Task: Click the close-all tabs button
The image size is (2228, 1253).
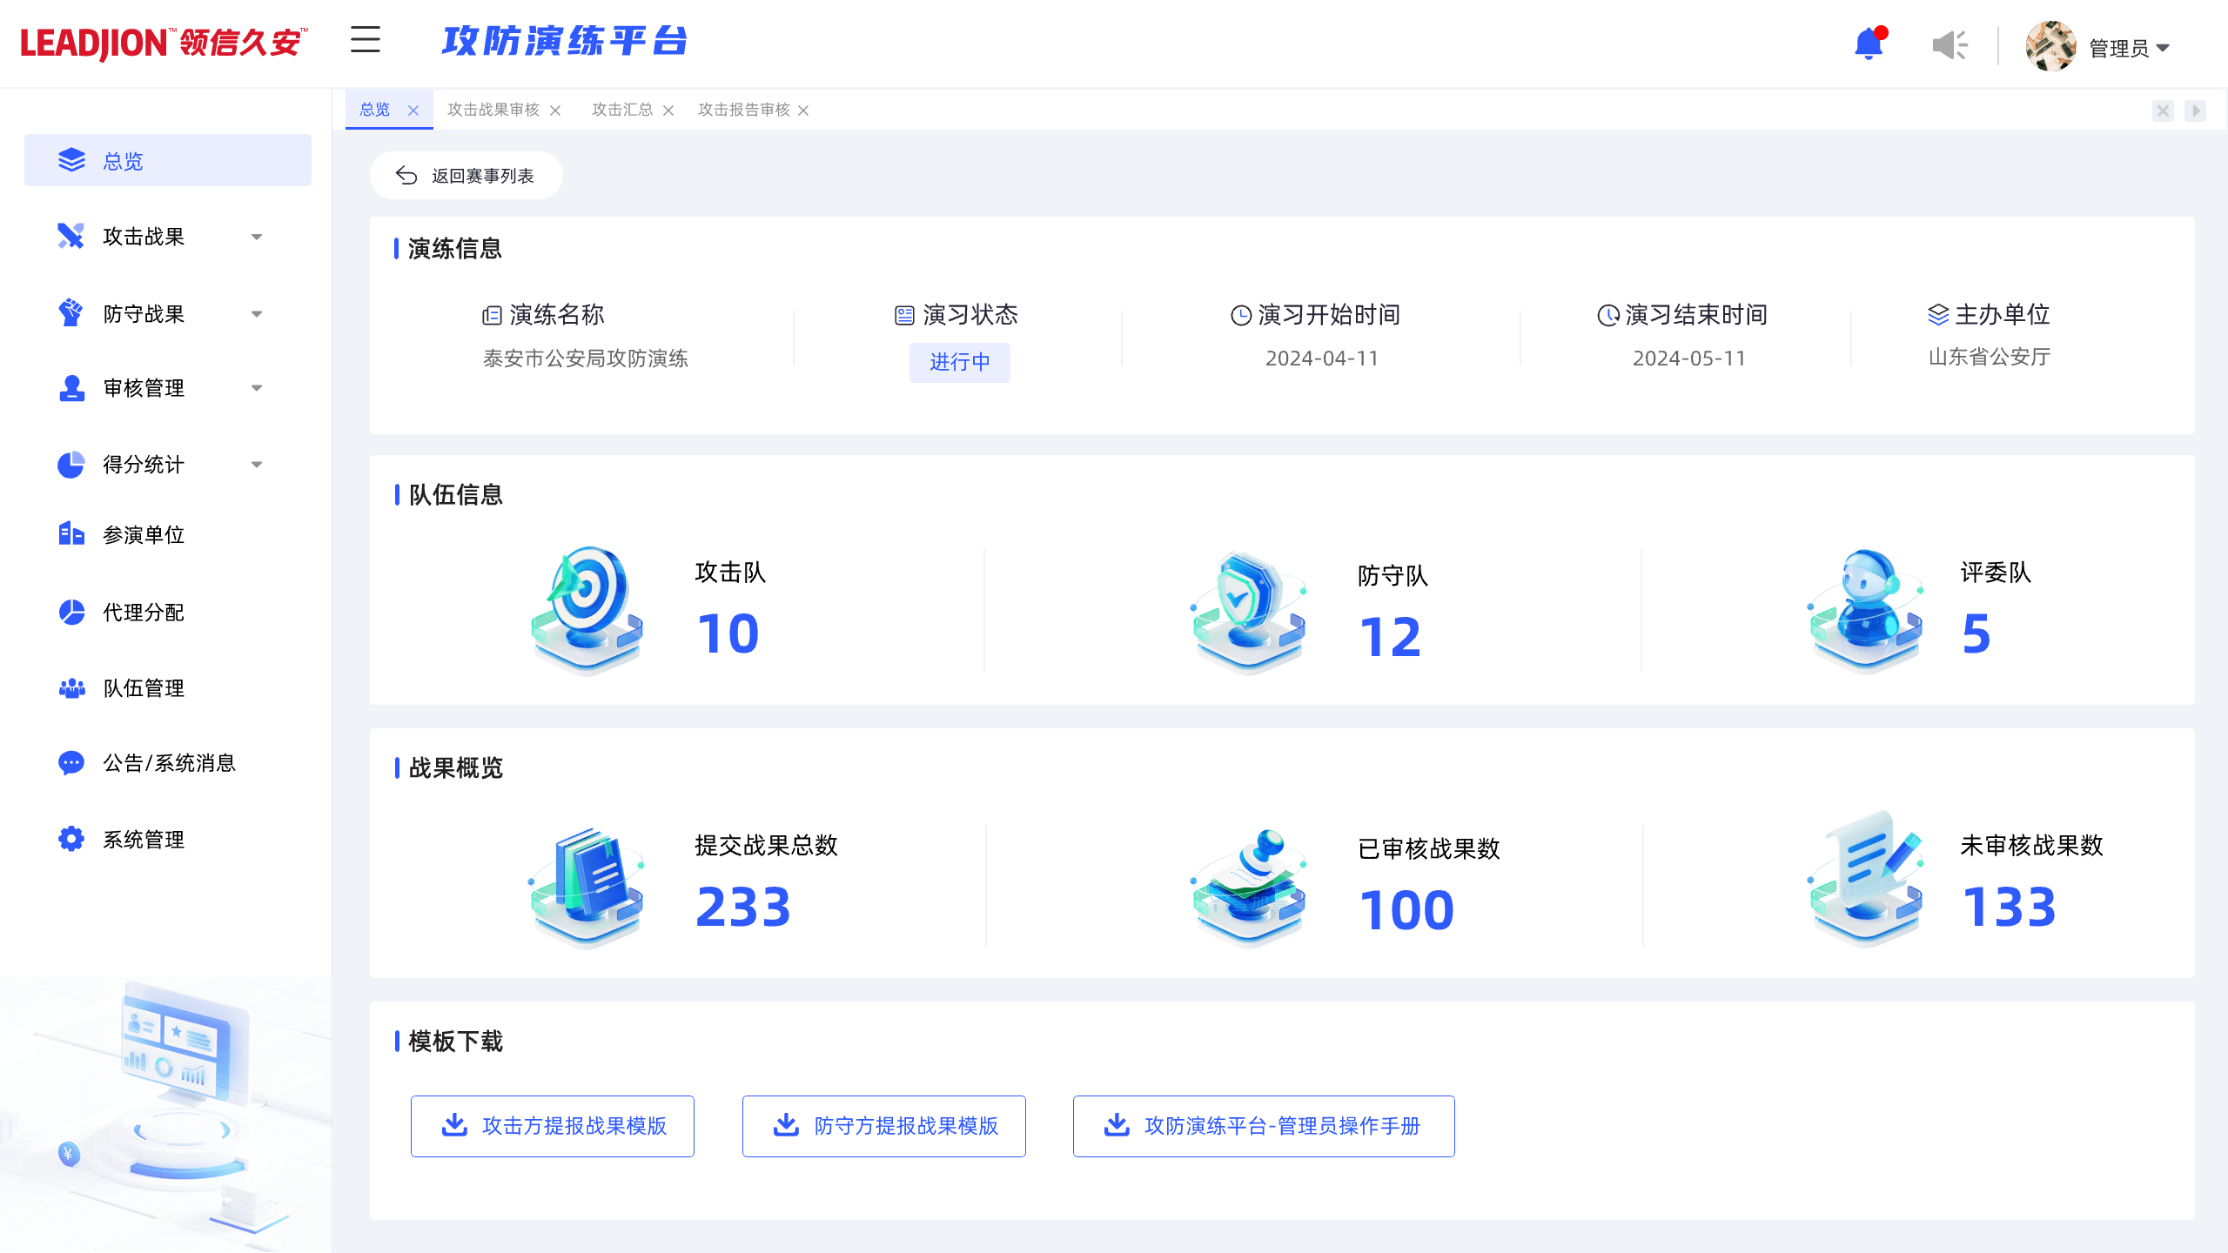Action: click(2163, 111)
